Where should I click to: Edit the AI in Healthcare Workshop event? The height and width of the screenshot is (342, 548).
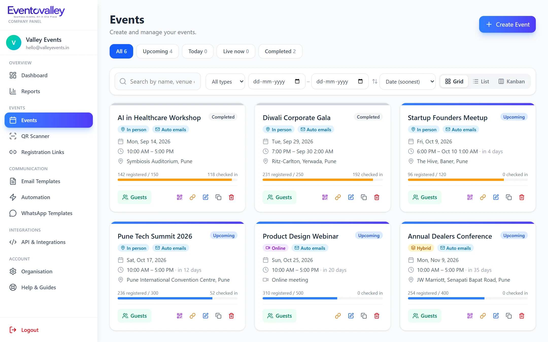tap(205, 197)
